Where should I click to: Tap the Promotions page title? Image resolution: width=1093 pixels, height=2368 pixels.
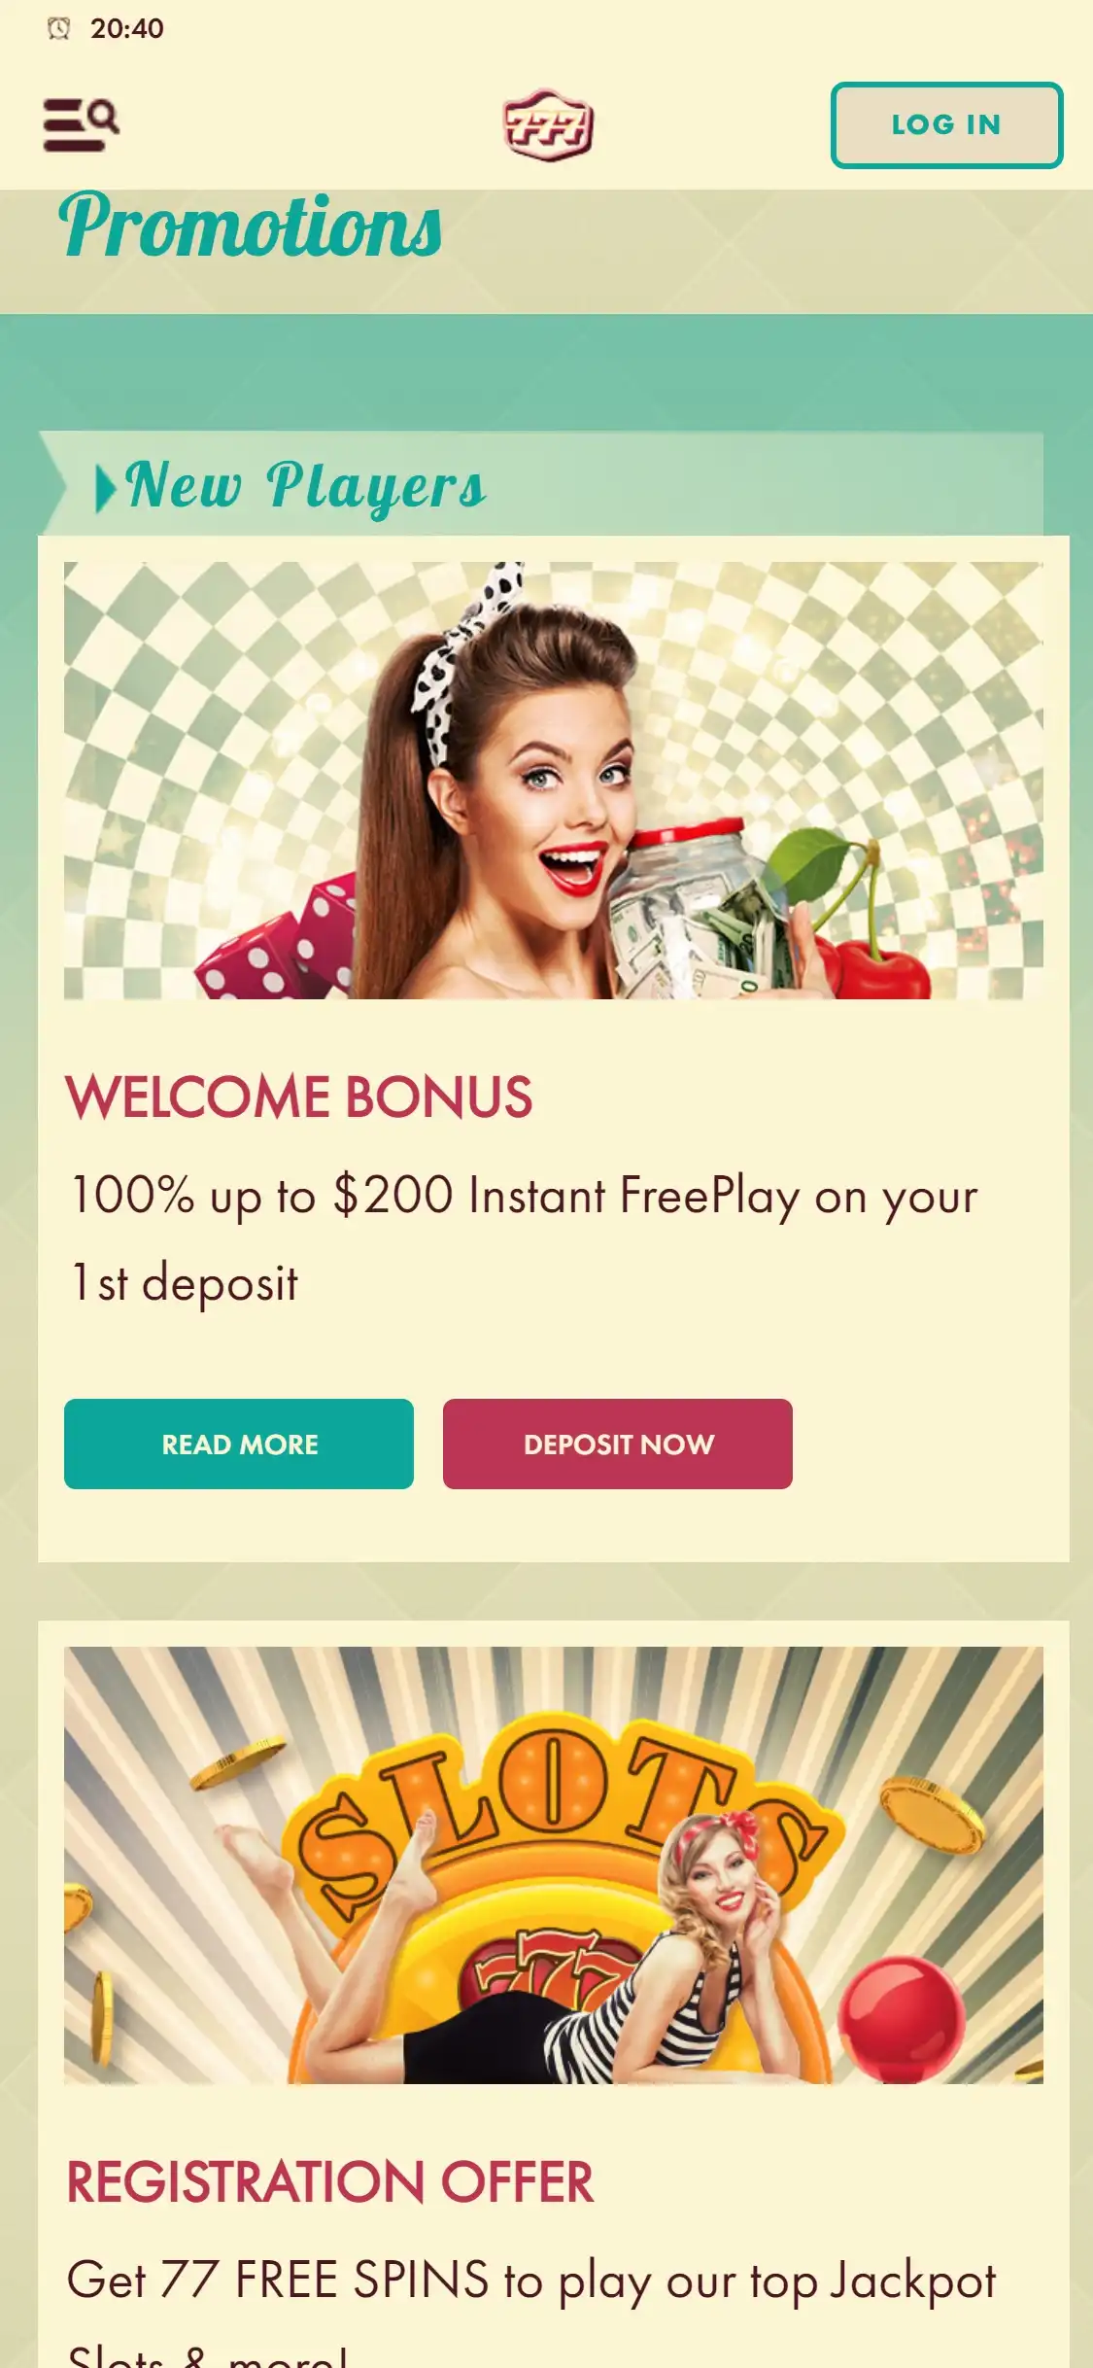251,227
